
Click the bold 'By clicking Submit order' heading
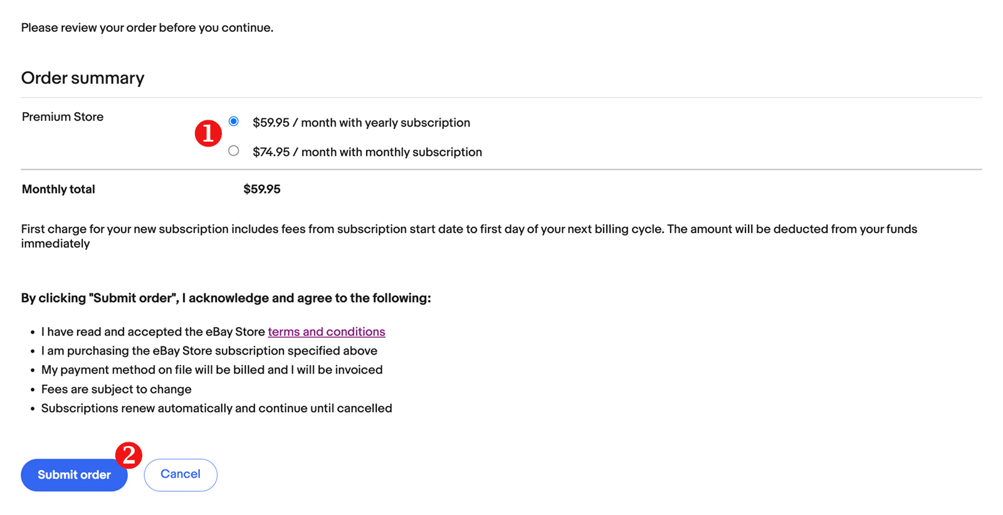click(x=226, y=298)
